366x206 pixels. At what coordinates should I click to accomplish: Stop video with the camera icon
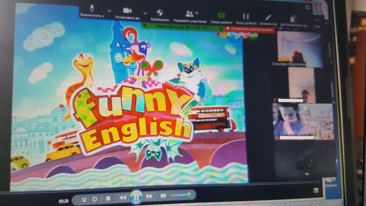pyautogui.click(x=127, y=11)
